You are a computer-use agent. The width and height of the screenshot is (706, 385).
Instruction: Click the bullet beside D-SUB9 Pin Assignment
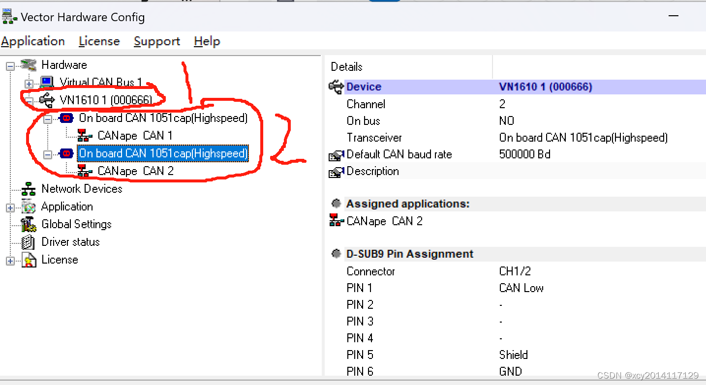coord(337,254)
